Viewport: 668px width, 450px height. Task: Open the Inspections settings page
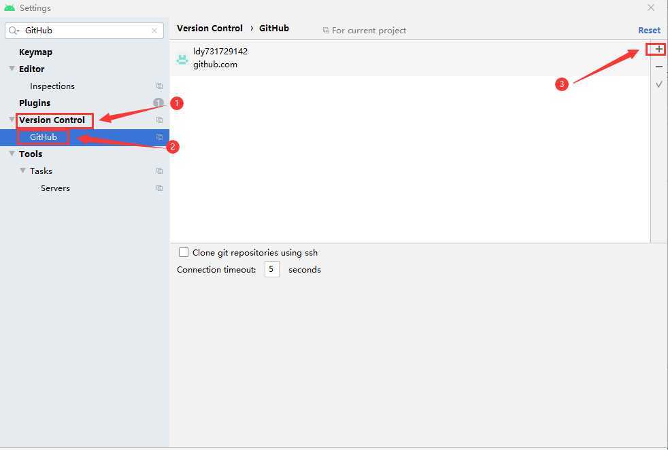[x=52, y=86]
